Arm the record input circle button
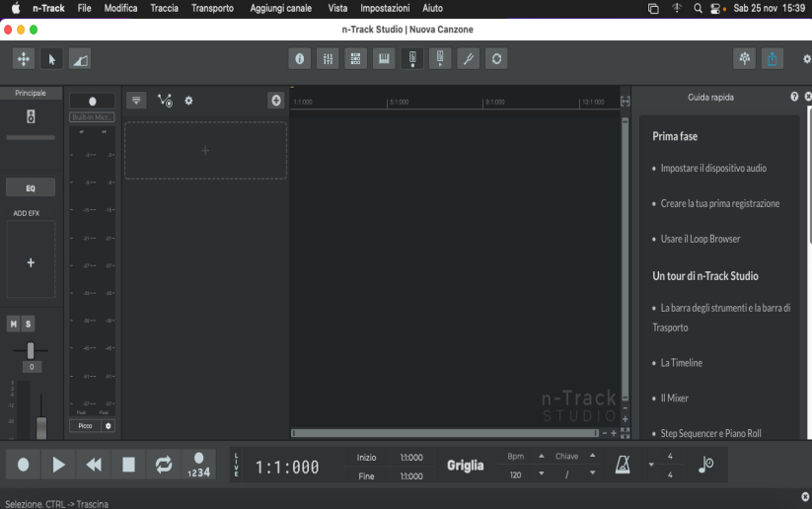812x509 pixels. tap(92, 101)
